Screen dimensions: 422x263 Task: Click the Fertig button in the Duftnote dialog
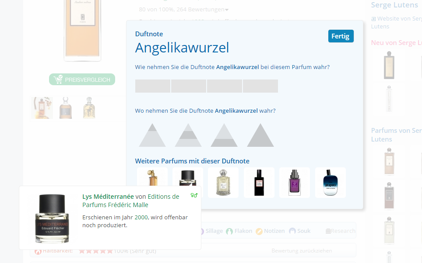(x=341, y=36)
